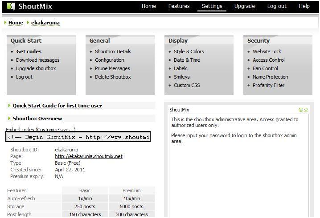Open Access Control link

click(269, 60)
